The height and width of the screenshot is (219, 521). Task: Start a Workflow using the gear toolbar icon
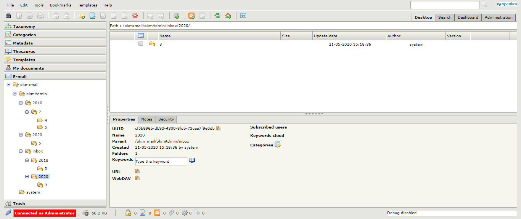tap(176, 16)
